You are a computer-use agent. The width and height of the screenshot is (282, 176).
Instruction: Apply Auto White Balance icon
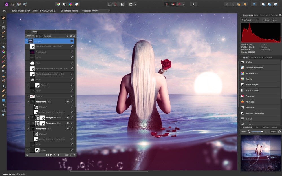click(77, 4)
